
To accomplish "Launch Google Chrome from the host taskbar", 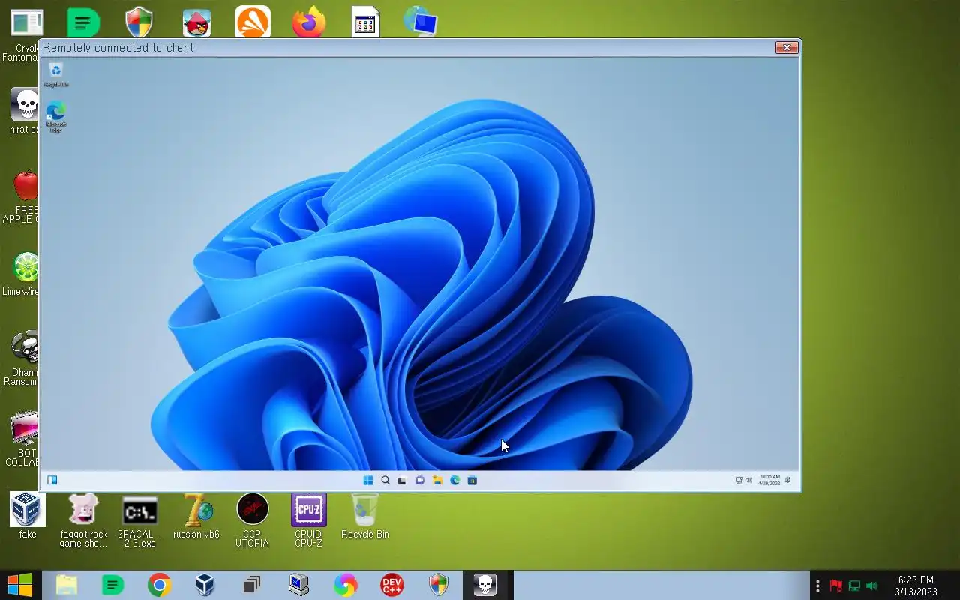I will pos(159,585).
